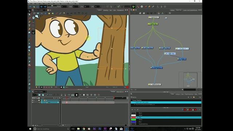Click the collapse arrows between camera and timeline
233x131 pixels.
tap(80, 90)
